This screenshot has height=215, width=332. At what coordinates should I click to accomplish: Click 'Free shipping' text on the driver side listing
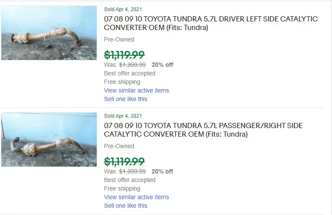click(x=122, y=82)
